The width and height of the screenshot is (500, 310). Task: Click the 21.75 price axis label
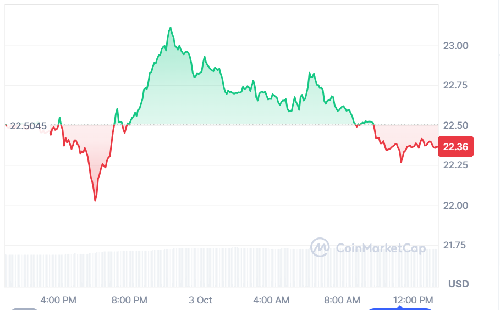click(455, 245)
